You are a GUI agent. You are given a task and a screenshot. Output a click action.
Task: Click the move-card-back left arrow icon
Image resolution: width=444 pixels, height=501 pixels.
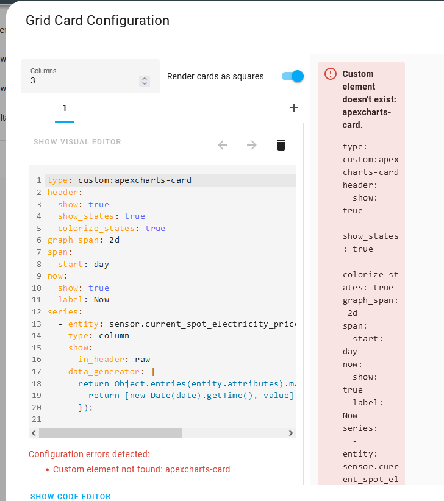pyautogui.click(x=223, y=145)
